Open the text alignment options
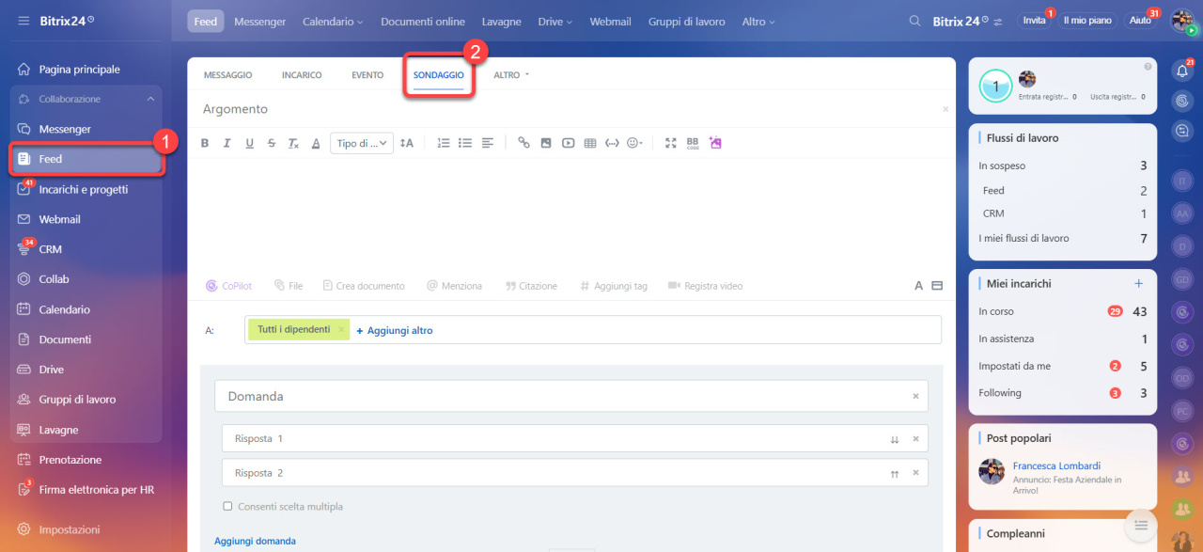Screen dimensions: 1203x552 [x=488, y=143]
